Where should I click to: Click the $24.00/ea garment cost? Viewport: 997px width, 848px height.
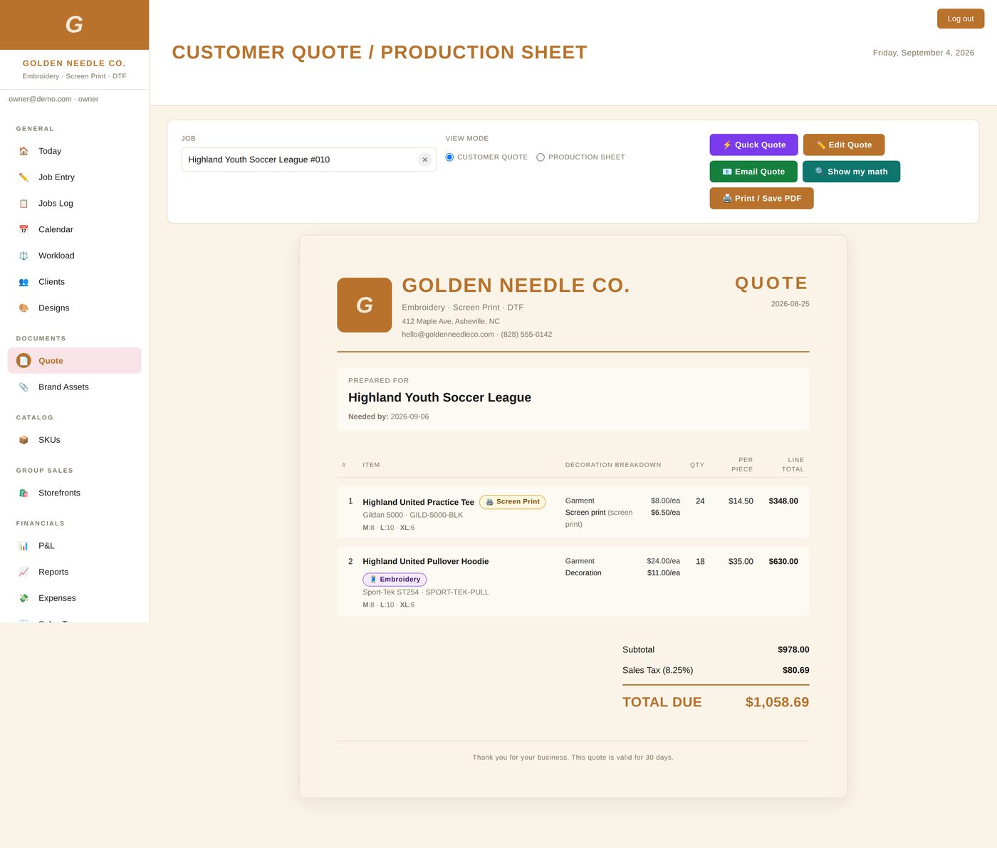coord(663,561)
